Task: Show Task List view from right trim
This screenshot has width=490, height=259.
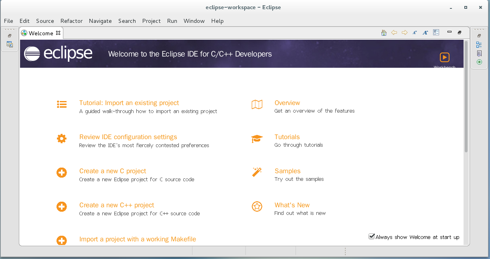Action: pos(479,53)
